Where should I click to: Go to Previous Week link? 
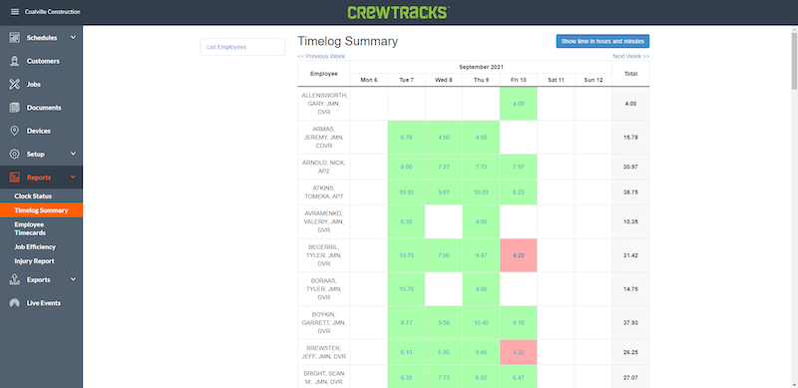(321, 57)
